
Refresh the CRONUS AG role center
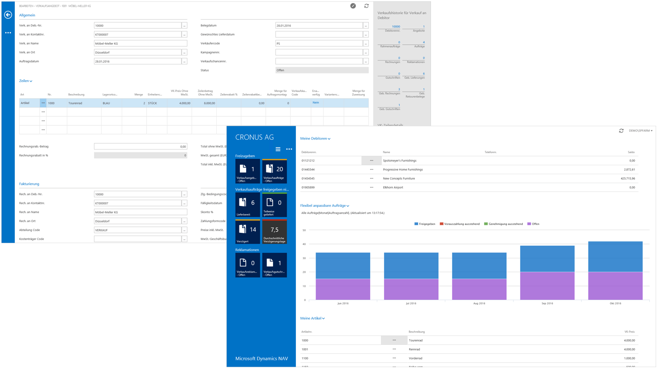[x=621, y=131]
